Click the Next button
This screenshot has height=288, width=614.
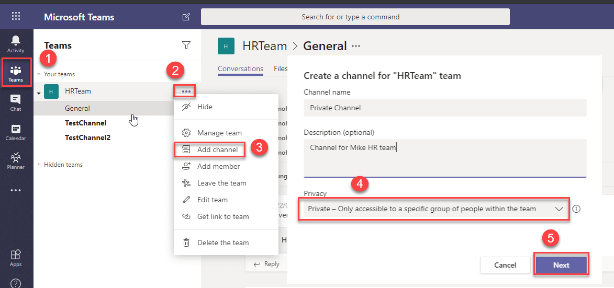click(561, 265)
